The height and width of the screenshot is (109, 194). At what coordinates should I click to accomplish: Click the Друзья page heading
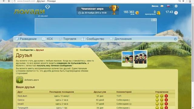pos(24,55)
